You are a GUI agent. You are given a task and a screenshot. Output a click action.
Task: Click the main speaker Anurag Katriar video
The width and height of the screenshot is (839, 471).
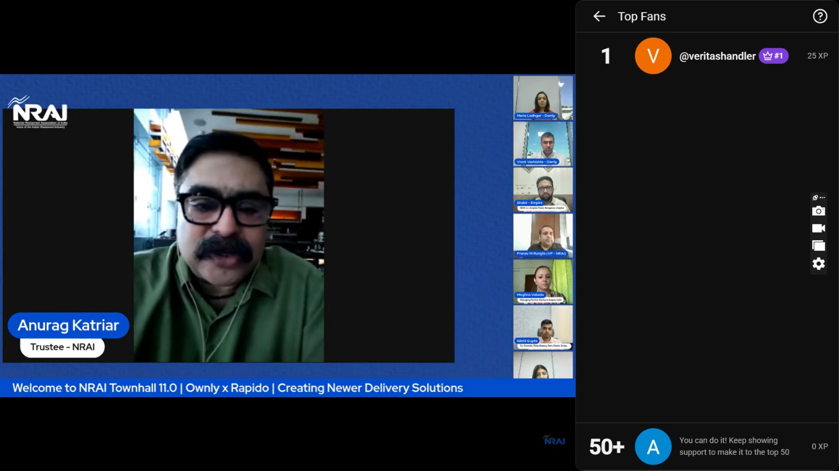click(229, 235)
